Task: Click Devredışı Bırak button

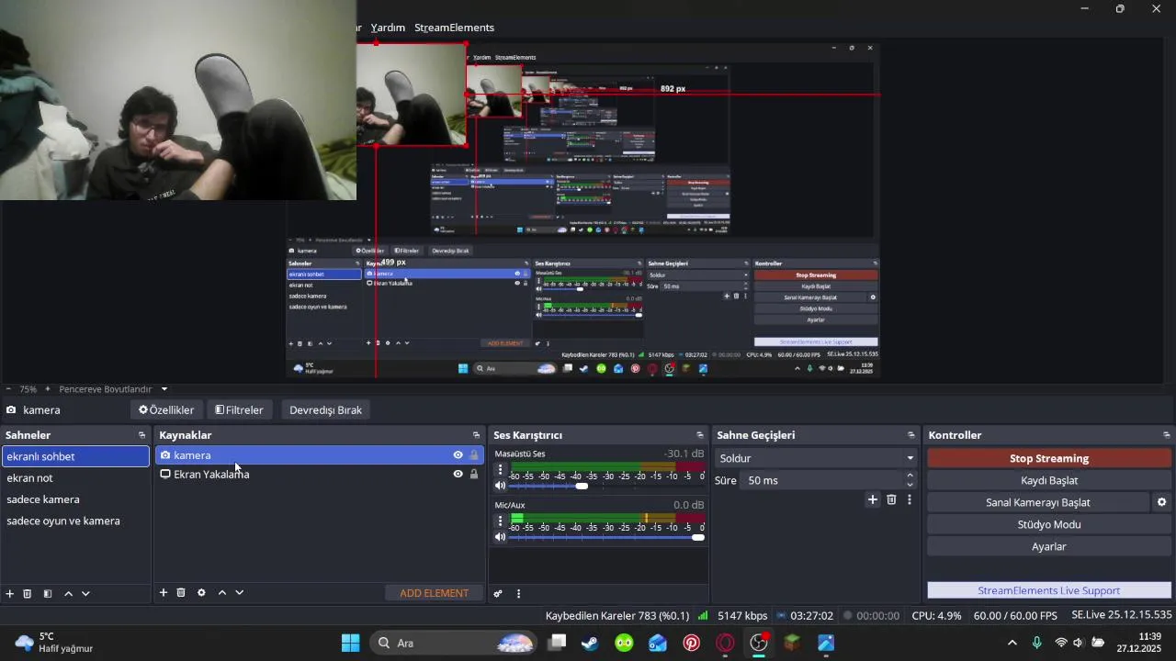Action: tap(325, 410)
